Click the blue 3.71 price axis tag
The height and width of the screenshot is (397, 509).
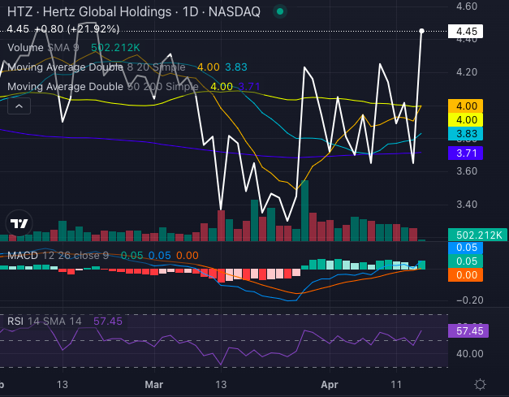click(465, 153)
